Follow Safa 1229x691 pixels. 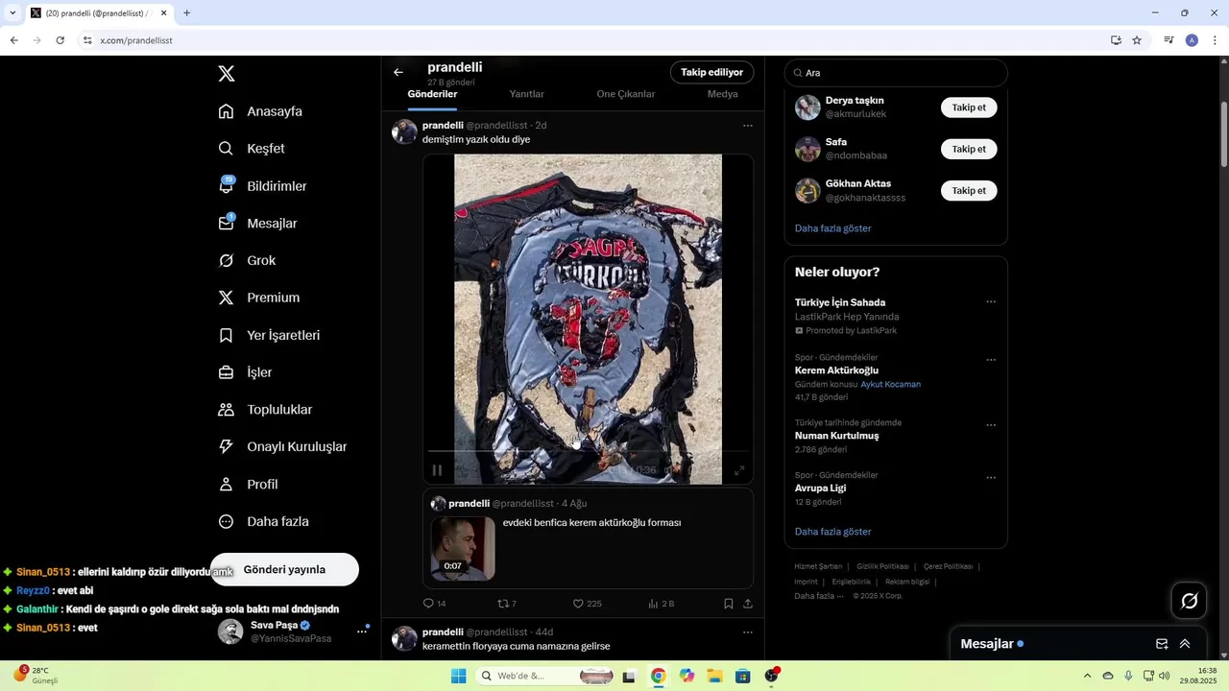point(969,149)
